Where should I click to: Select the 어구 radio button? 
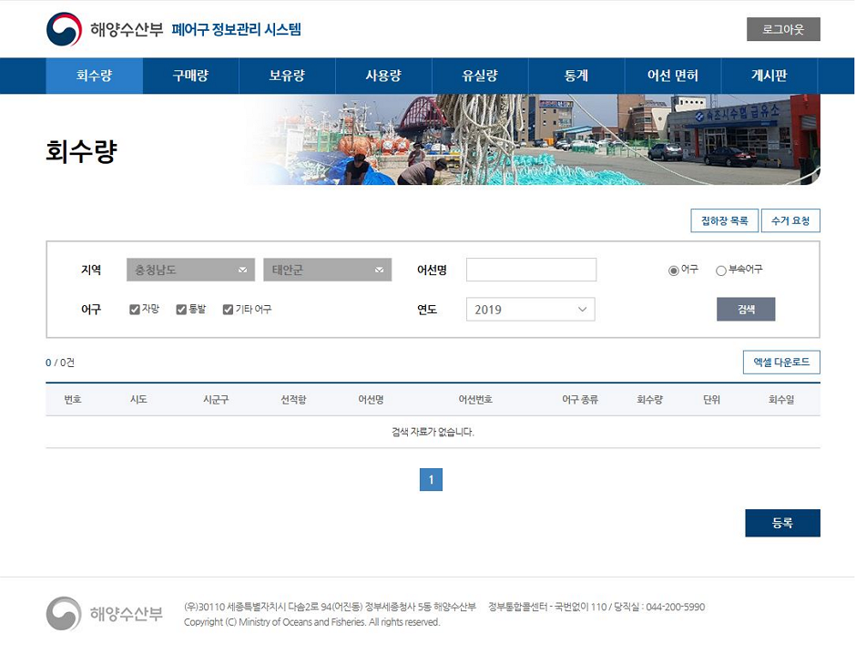click(x=674, y=271)
